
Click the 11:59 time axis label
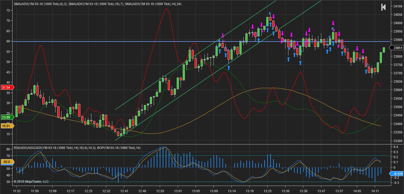35,191
